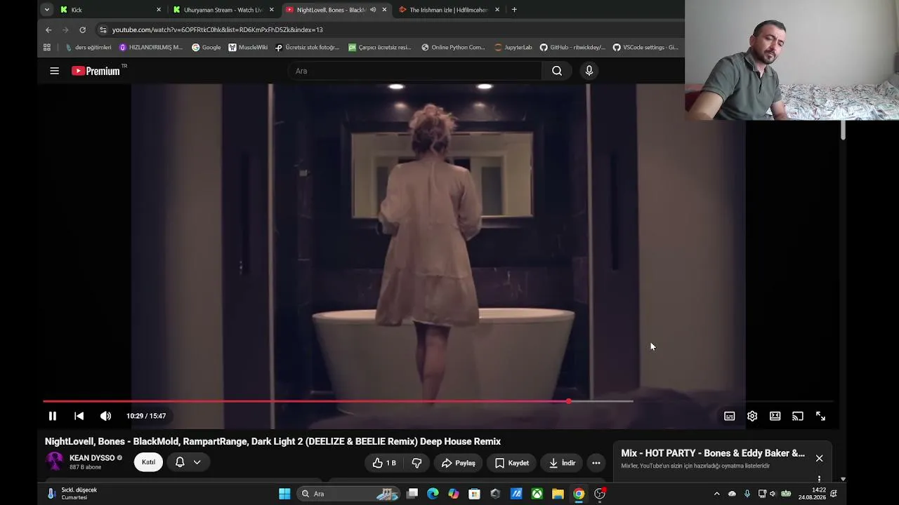
Task: Open the Xbox app from the taskbar
Action: coord(537,494)
